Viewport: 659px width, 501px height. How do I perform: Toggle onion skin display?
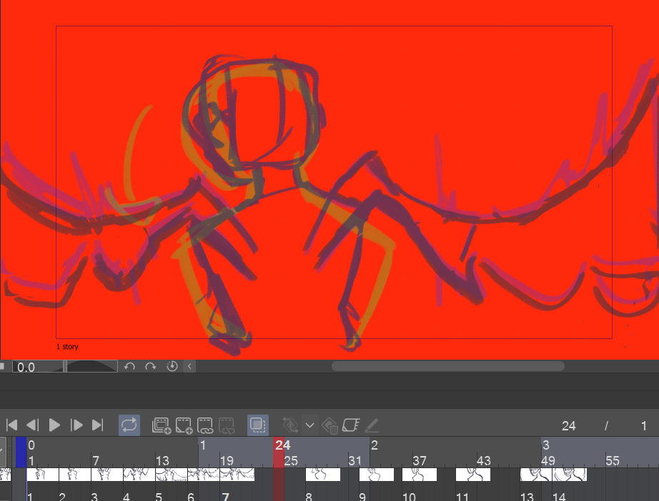pyautogui.click(x=258, y=425)
